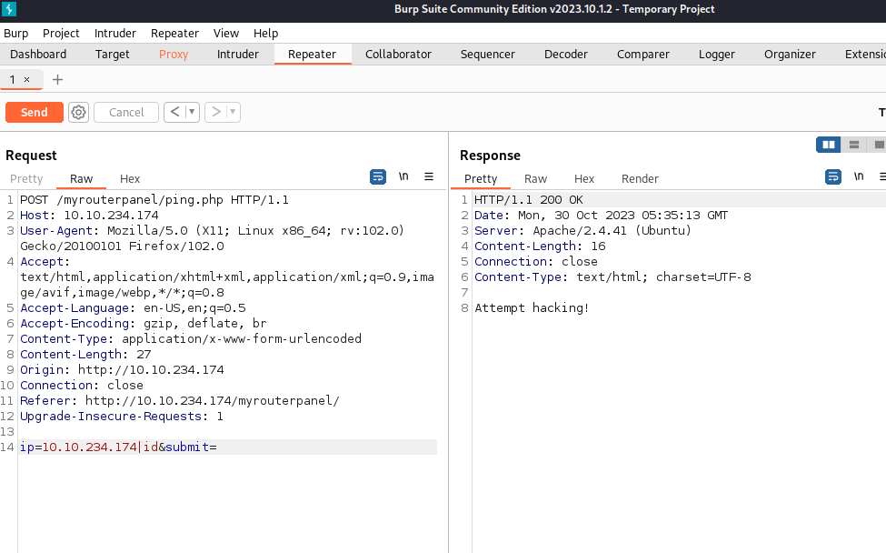The width and height of the screenshot is (886, 553).
Task: Switch to top-bottom split layout icon
Action: tap(854, 145)
